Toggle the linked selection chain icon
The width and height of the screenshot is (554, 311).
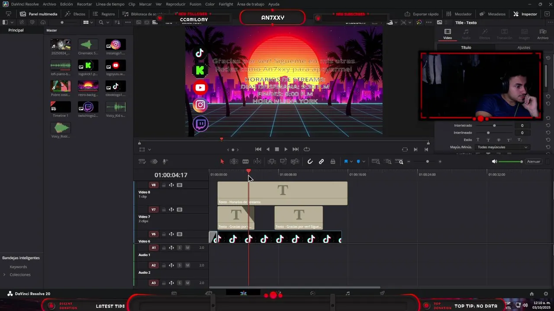[x=321, y=162]
